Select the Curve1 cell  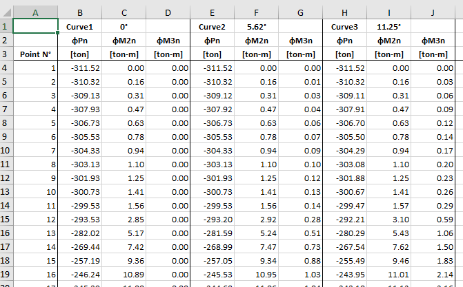pyautogui.click(x=80, y=26)
